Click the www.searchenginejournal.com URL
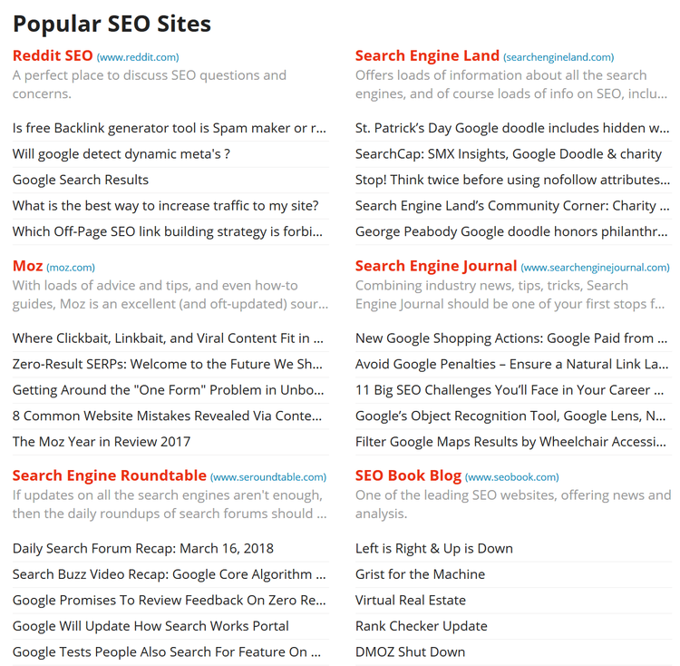 595,268
